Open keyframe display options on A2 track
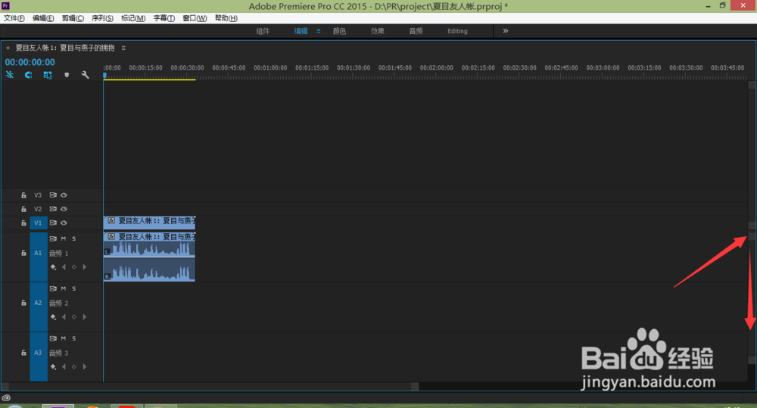The image size is (757, 408). pyautogui.click(x=53, y=316)
